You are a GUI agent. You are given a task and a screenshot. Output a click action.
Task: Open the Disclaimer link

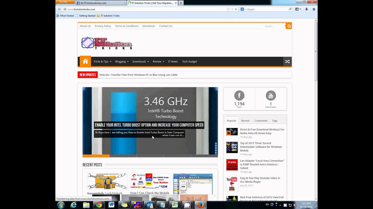(149, 26)
